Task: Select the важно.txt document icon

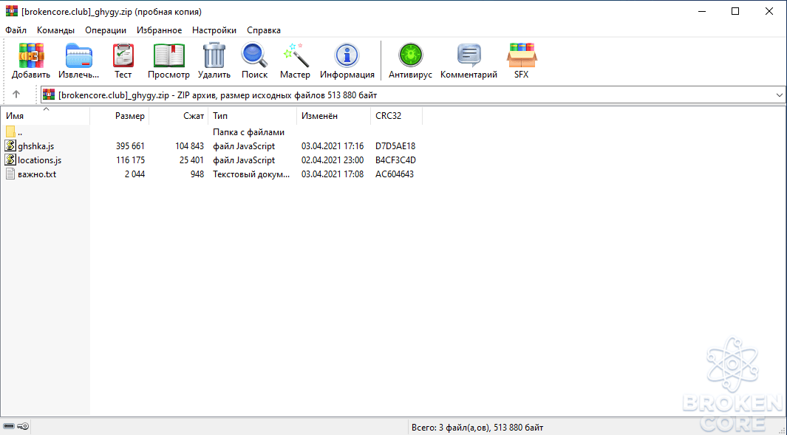Action: pyautogui.click(x=10, y=174)
